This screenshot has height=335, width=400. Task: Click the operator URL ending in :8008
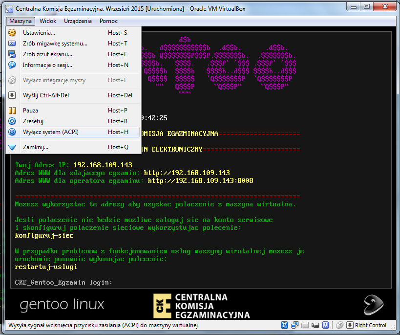pos(201,180)
